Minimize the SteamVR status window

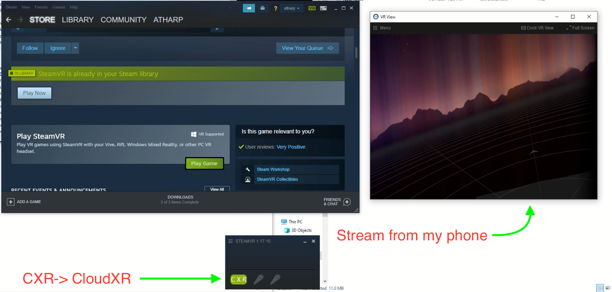305,242
